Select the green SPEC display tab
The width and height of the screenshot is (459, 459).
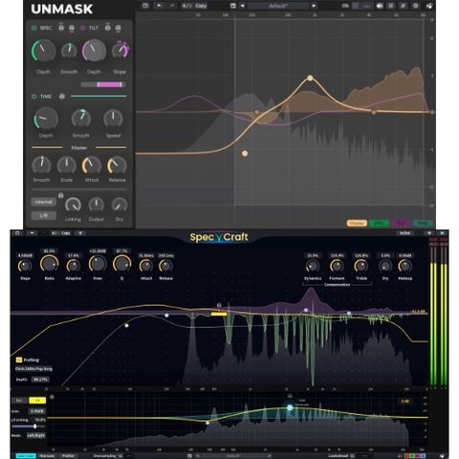[379, 223]
